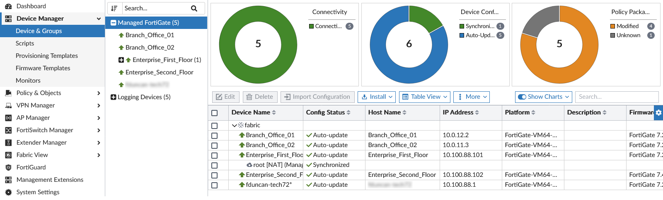
Task: Click the device table search field
Action: point(617,97)
